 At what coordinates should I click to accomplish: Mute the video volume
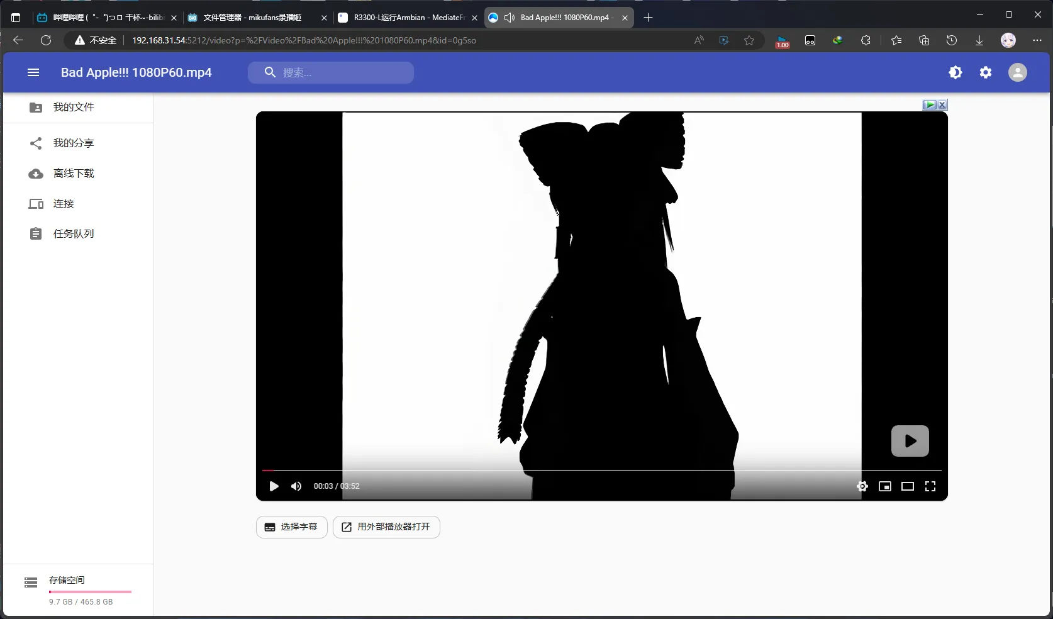[x=296, y=486]
